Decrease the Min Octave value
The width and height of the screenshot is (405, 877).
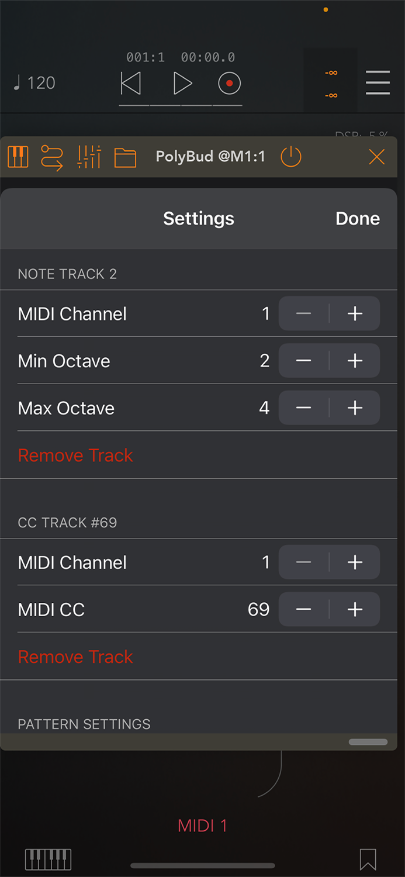[x=303, y=361]
